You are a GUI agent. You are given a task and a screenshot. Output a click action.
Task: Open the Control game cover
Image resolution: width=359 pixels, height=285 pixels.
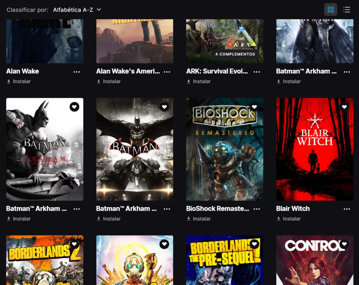315,260
